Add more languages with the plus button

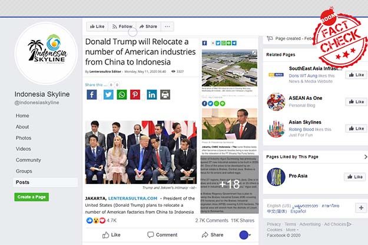[361, 207]
